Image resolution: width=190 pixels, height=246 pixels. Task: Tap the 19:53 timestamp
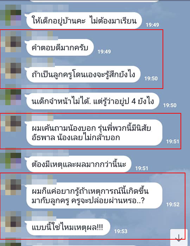pyautogui.click(x=121, y=231)
